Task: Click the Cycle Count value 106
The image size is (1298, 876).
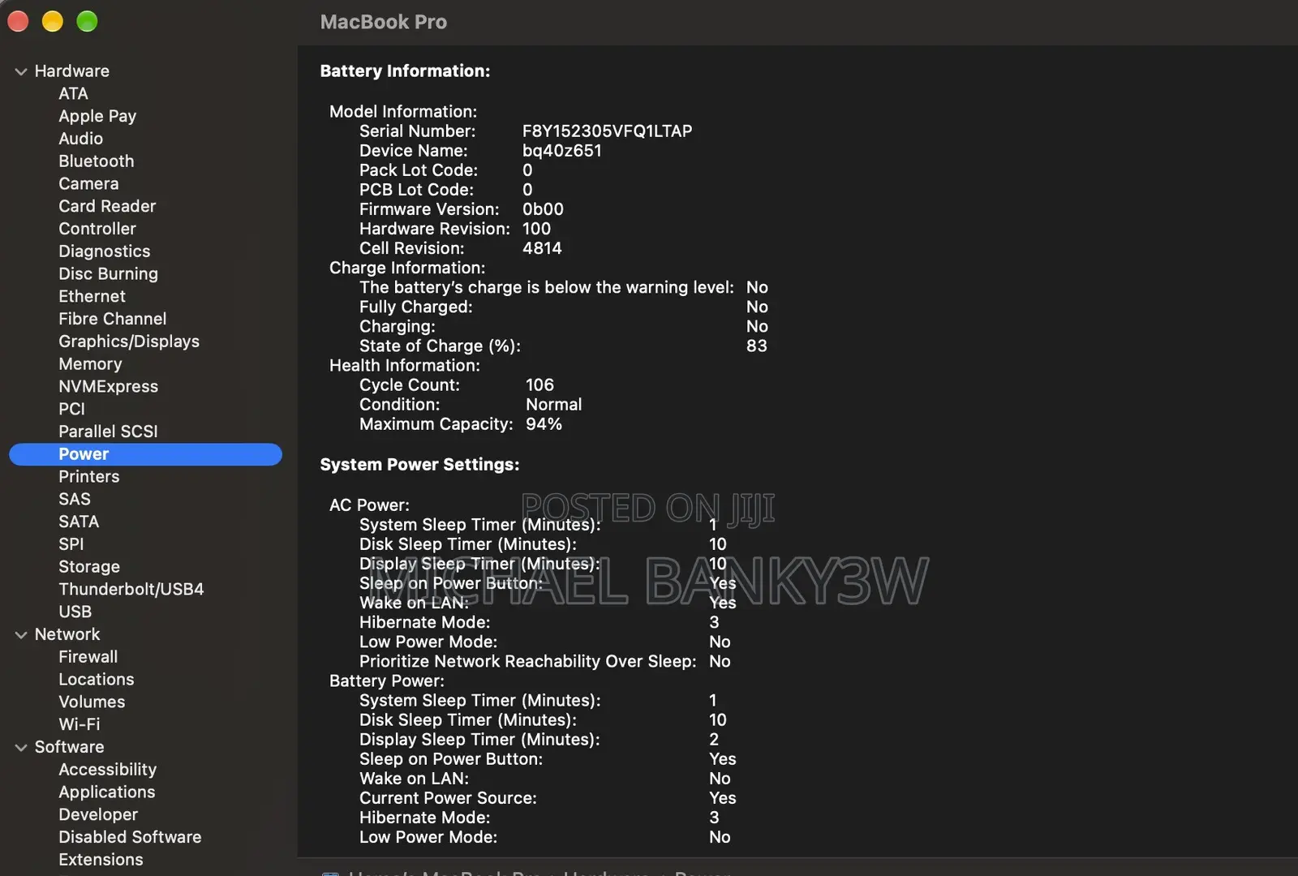Action: point(539,385)
